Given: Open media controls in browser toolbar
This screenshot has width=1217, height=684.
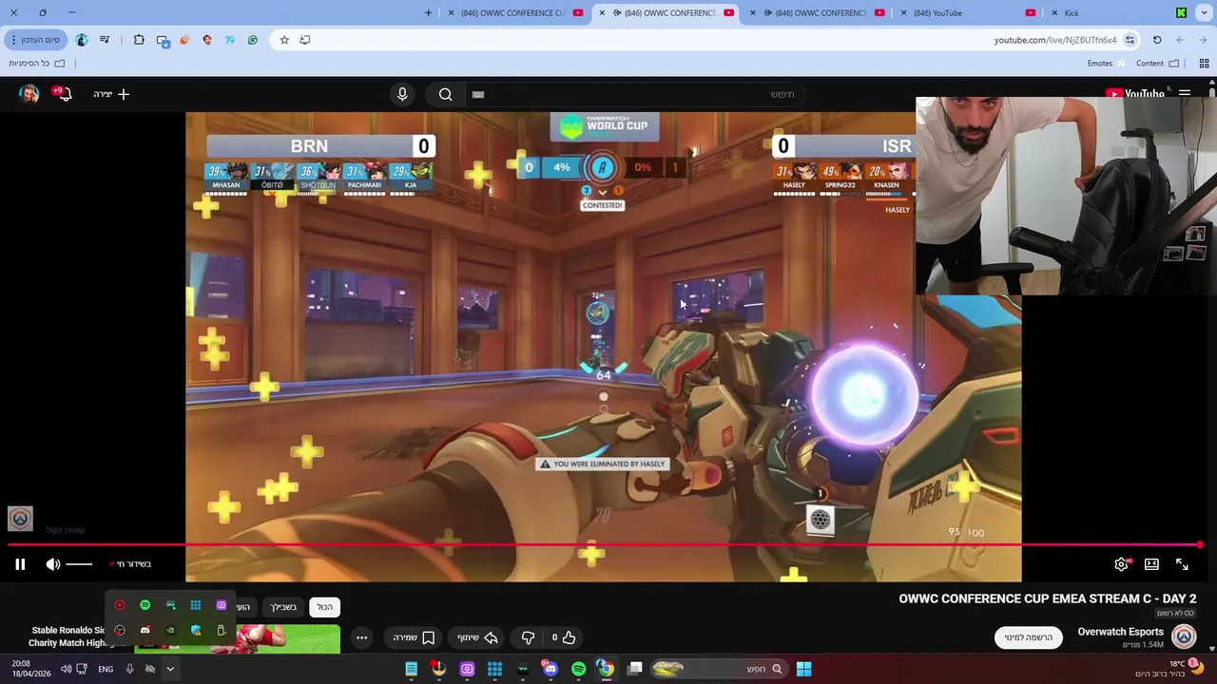Looking at the screenshot, I should tap(105, 40).
